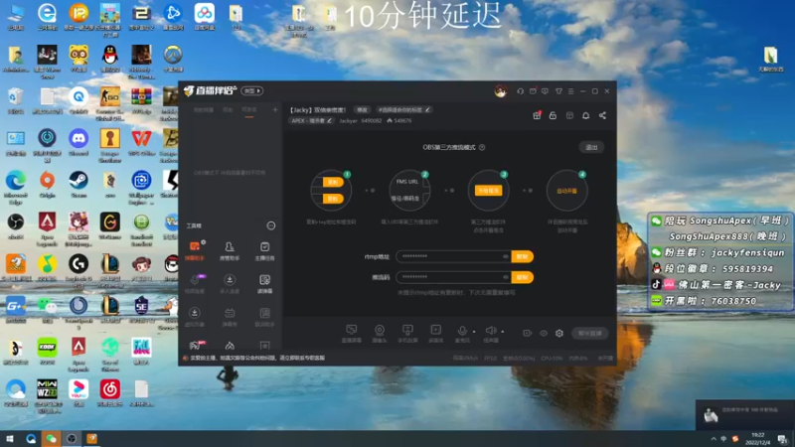Reveal the rtmp address with eye icon
The width and height of the screenshot is (795, 447).
click(506, 256)
